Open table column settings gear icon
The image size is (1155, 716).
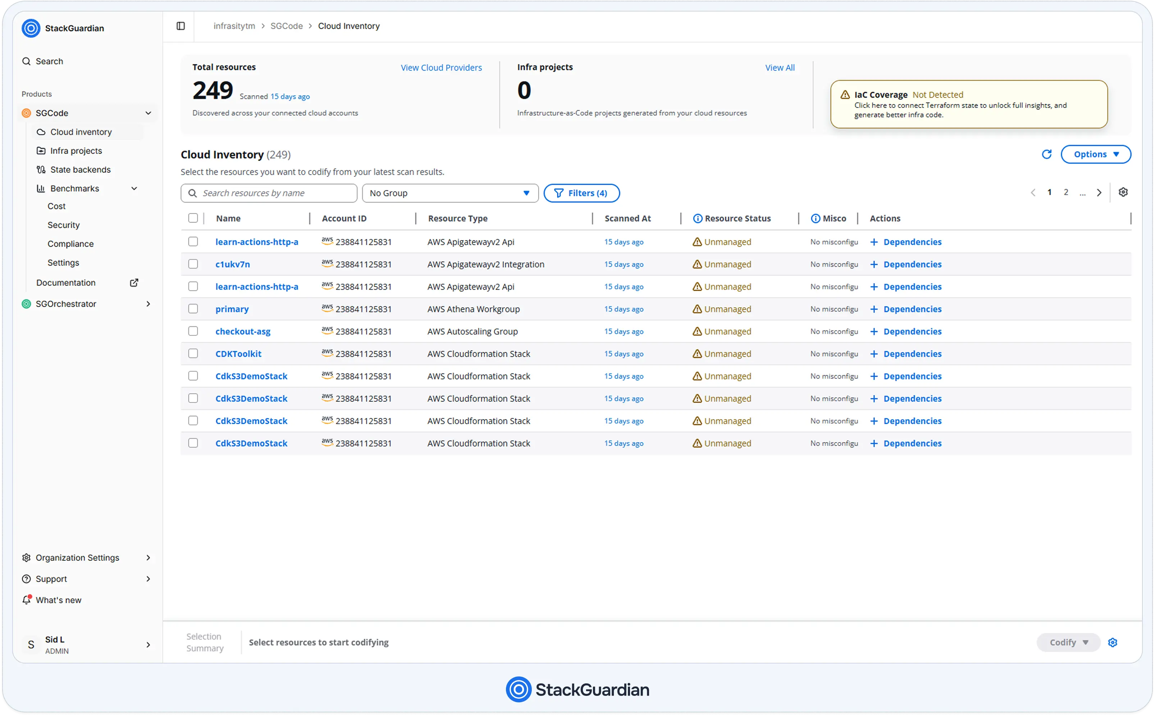pyautogui.click(x=1123, y=192)
